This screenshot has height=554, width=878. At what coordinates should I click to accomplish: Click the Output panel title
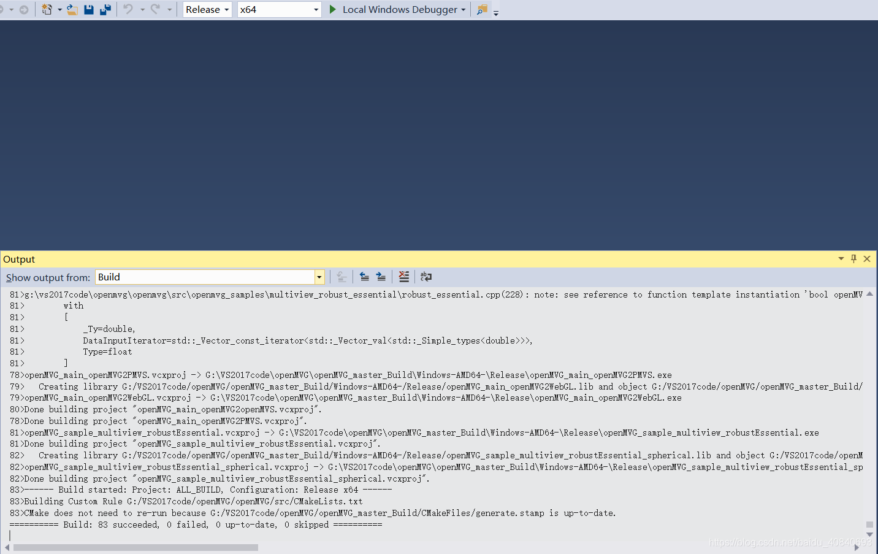[x=19, y=259]
